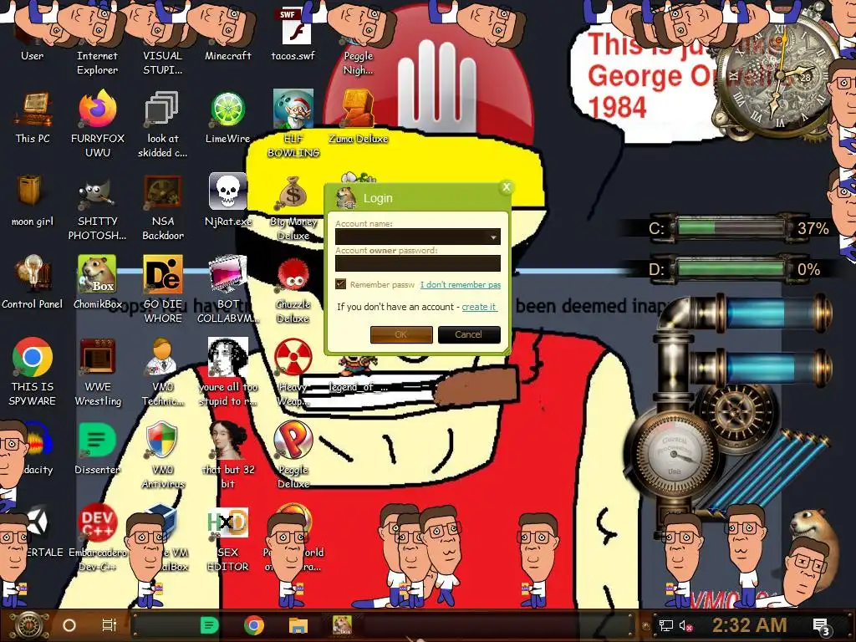Screen dimensions: 856x642
Task: Focus the Account owner password field
Action: 418,263
